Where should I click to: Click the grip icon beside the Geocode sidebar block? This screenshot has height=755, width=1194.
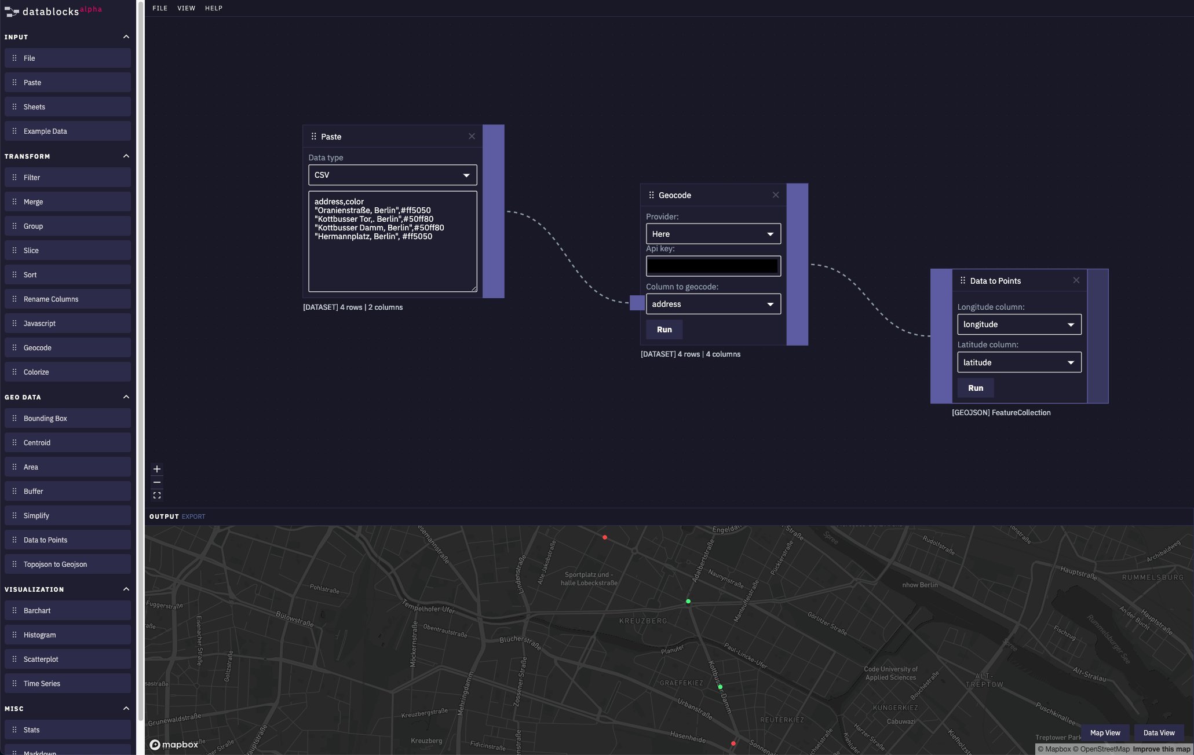[x=14, y=347]
